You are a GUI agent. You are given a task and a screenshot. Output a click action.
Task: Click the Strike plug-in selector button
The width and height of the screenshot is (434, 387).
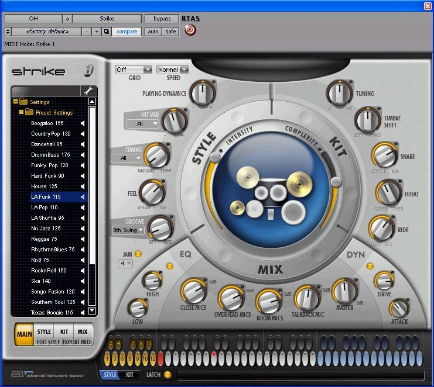point(107,19)
